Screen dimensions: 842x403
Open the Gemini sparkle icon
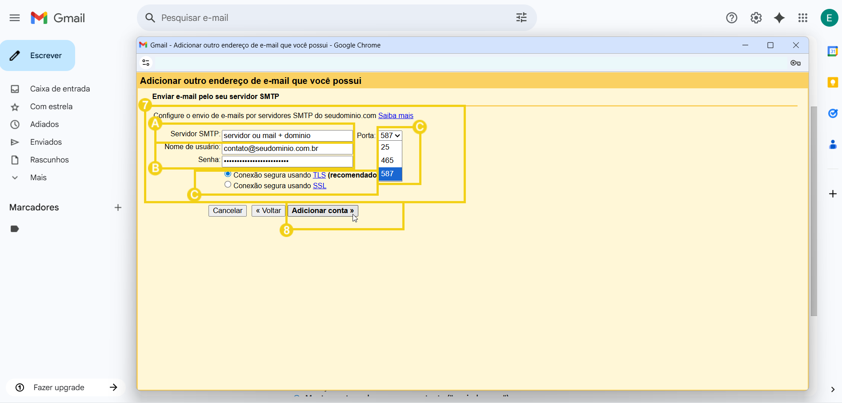pyautogui.click(x=779, y=18)
